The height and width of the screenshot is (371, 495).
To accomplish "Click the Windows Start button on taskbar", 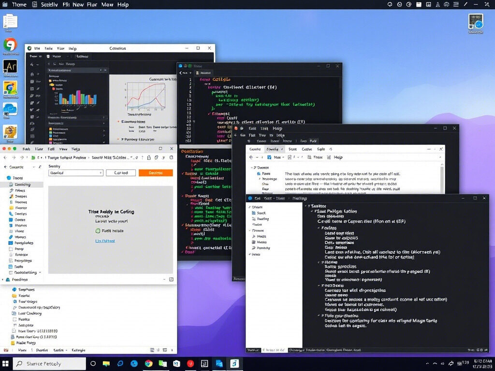I will pos(6,363).
